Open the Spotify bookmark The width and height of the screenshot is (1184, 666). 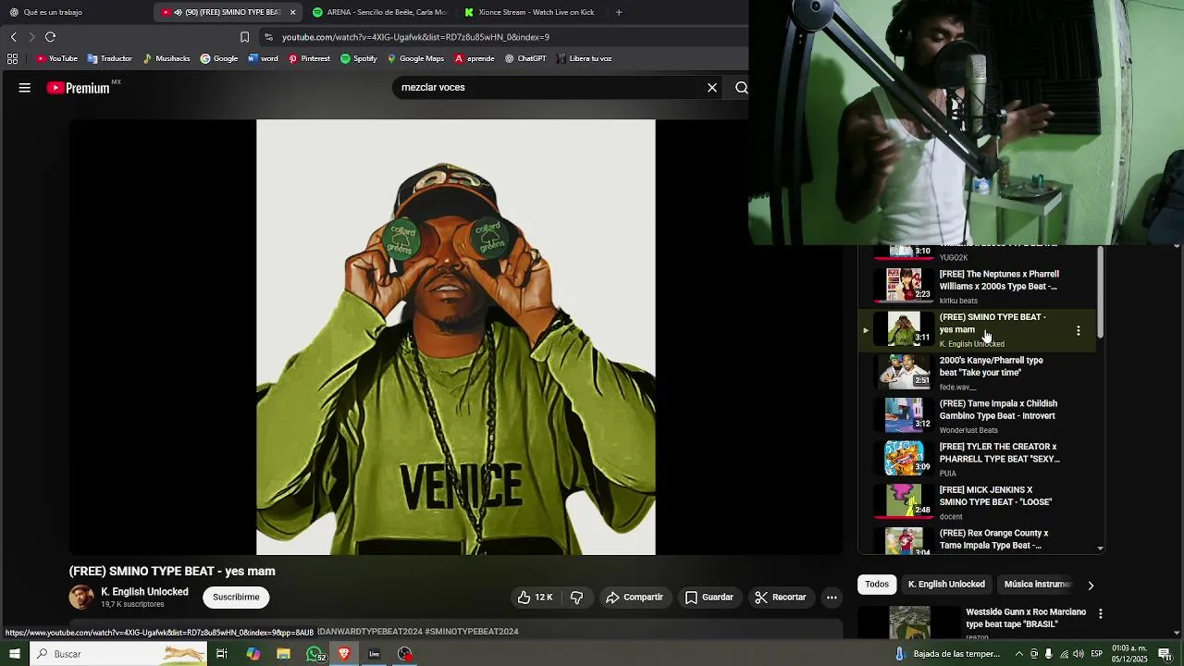[x=358, y=58]
